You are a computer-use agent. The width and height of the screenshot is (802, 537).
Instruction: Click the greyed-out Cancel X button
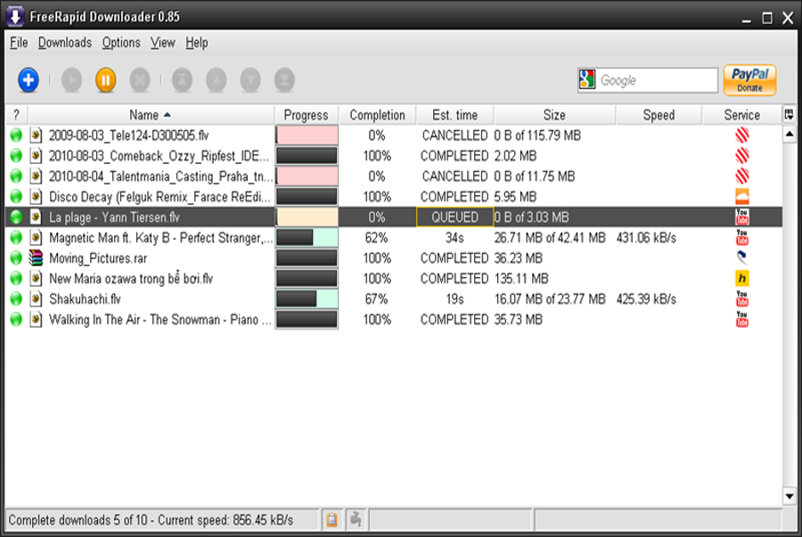click(x=140, y=80)
